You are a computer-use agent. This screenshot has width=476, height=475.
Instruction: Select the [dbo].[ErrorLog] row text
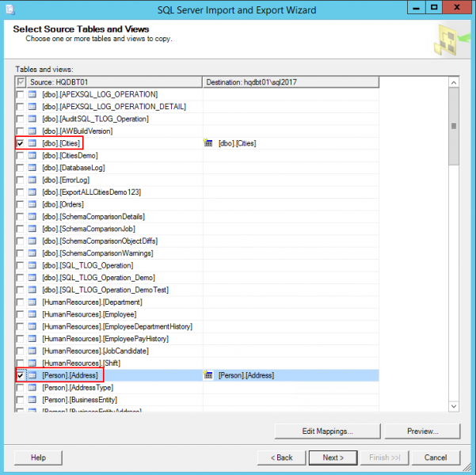66,180
